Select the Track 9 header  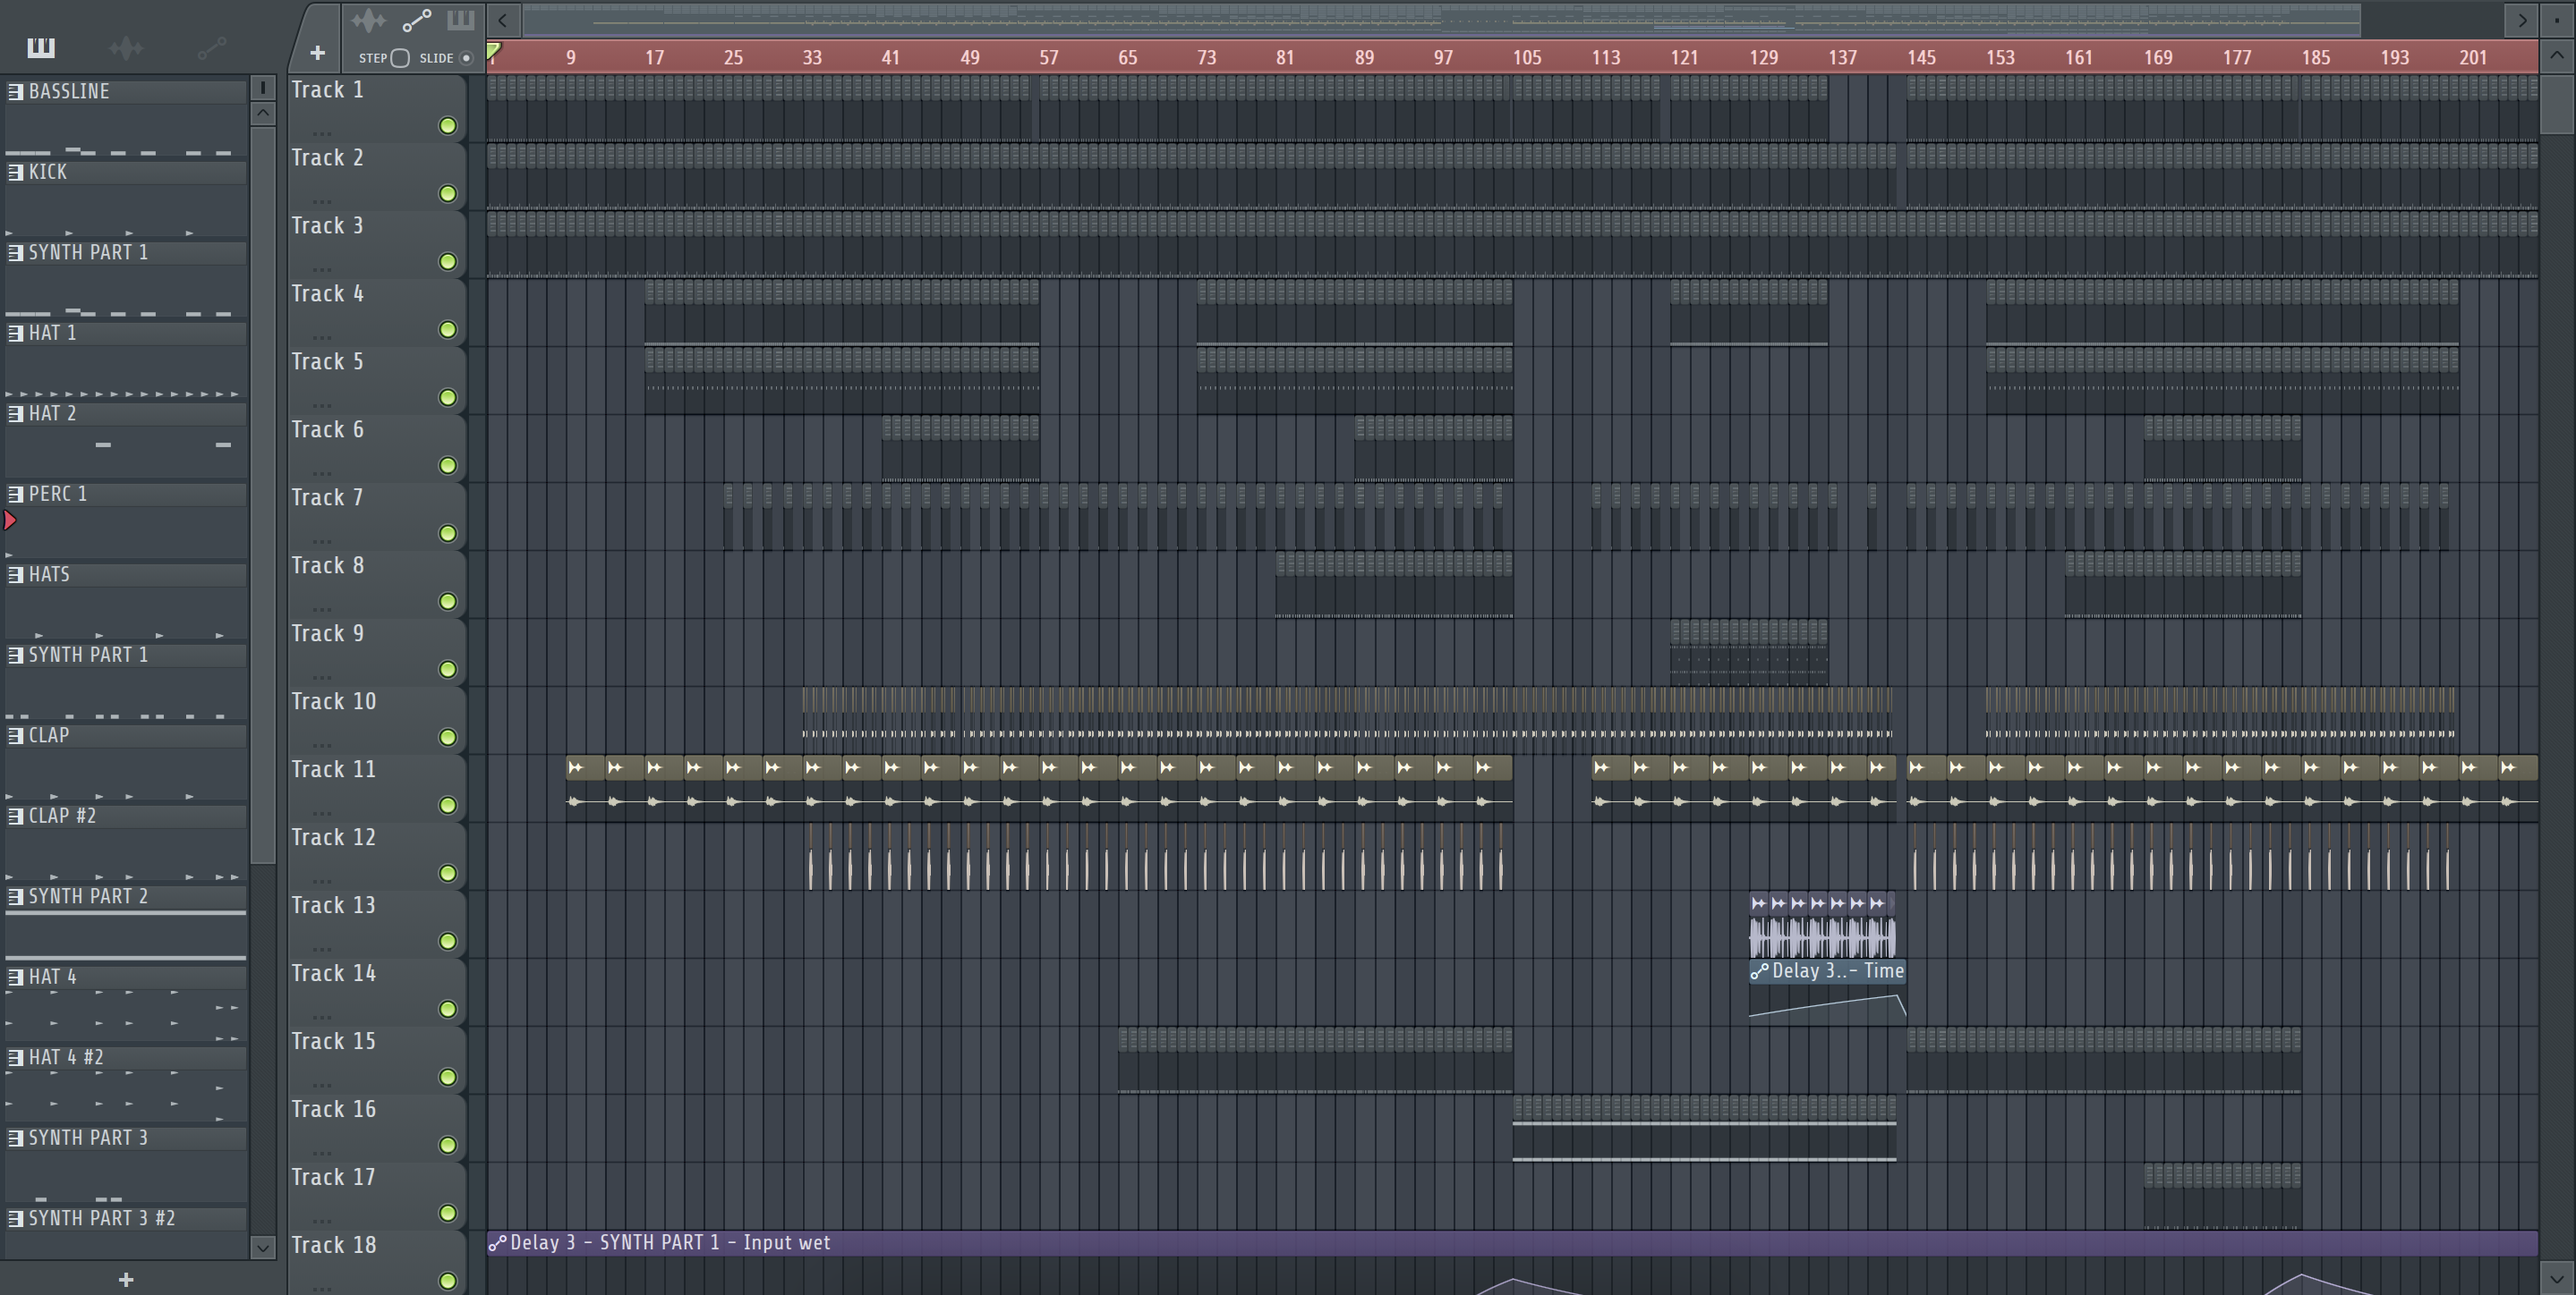point(377,651)
